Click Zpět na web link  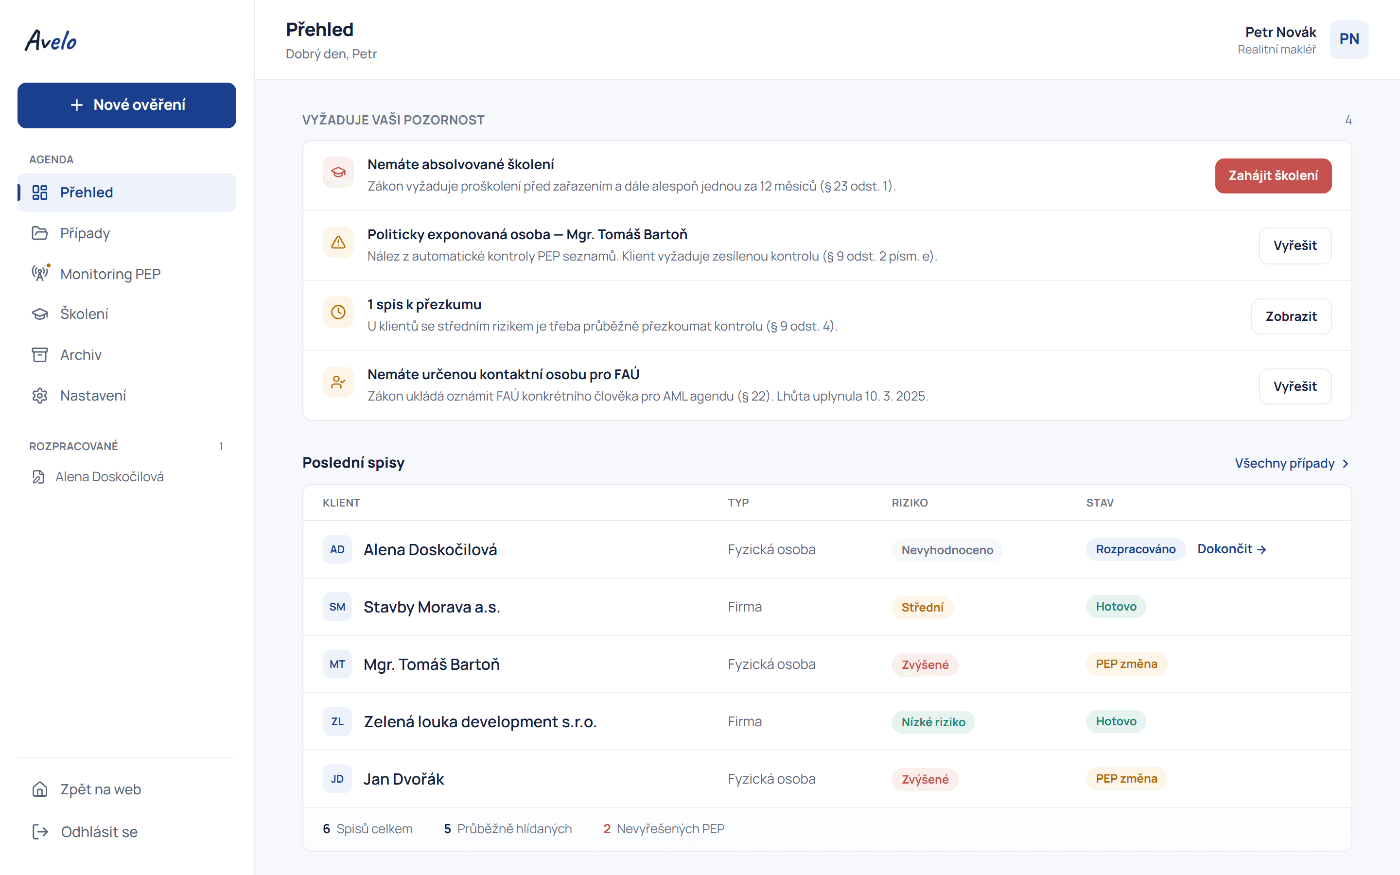pos(127,789)
